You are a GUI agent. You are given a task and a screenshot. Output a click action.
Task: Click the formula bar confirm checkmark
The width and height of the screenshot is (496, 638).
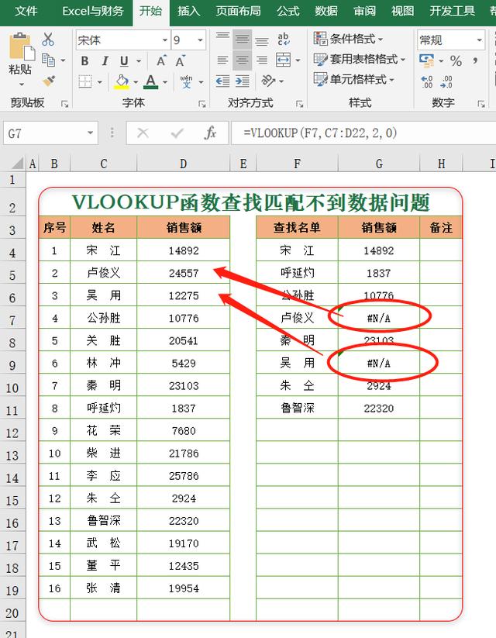point(177,133)
